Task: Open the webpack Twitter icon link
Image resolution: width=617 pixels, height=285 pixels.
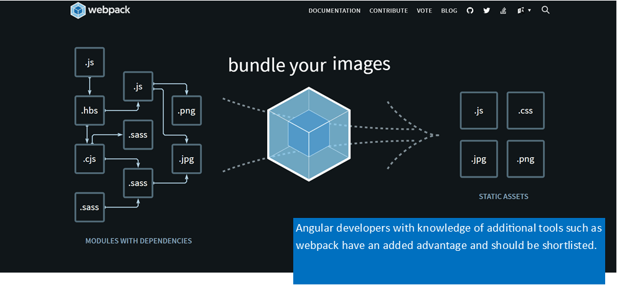Action: [487, 11]
